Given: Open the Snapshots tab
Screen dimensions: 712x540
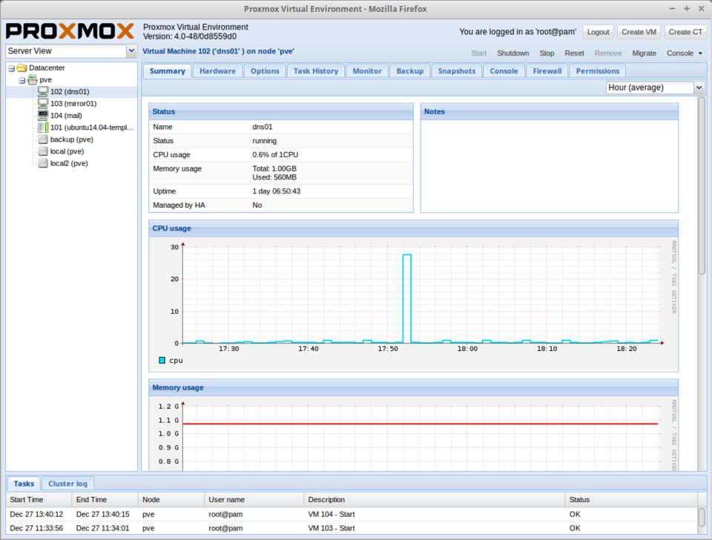Looking at the screenshot, I should coord(456,71).
